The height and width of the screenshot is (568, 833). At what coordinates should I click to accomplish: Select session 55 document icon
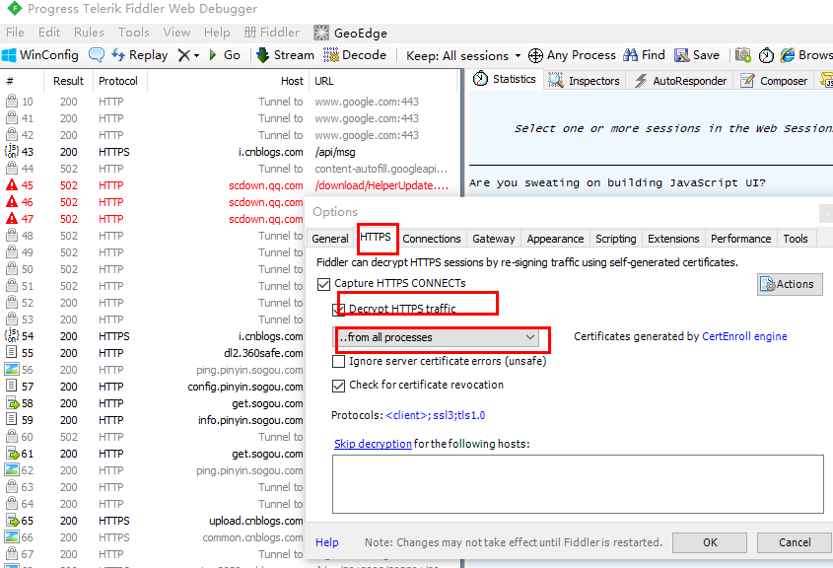click(11, 352)
